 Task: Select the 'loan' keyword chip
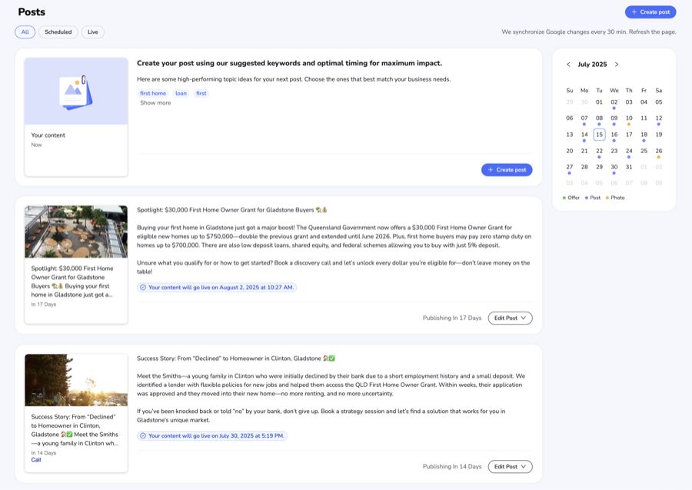tap(181, 93)
